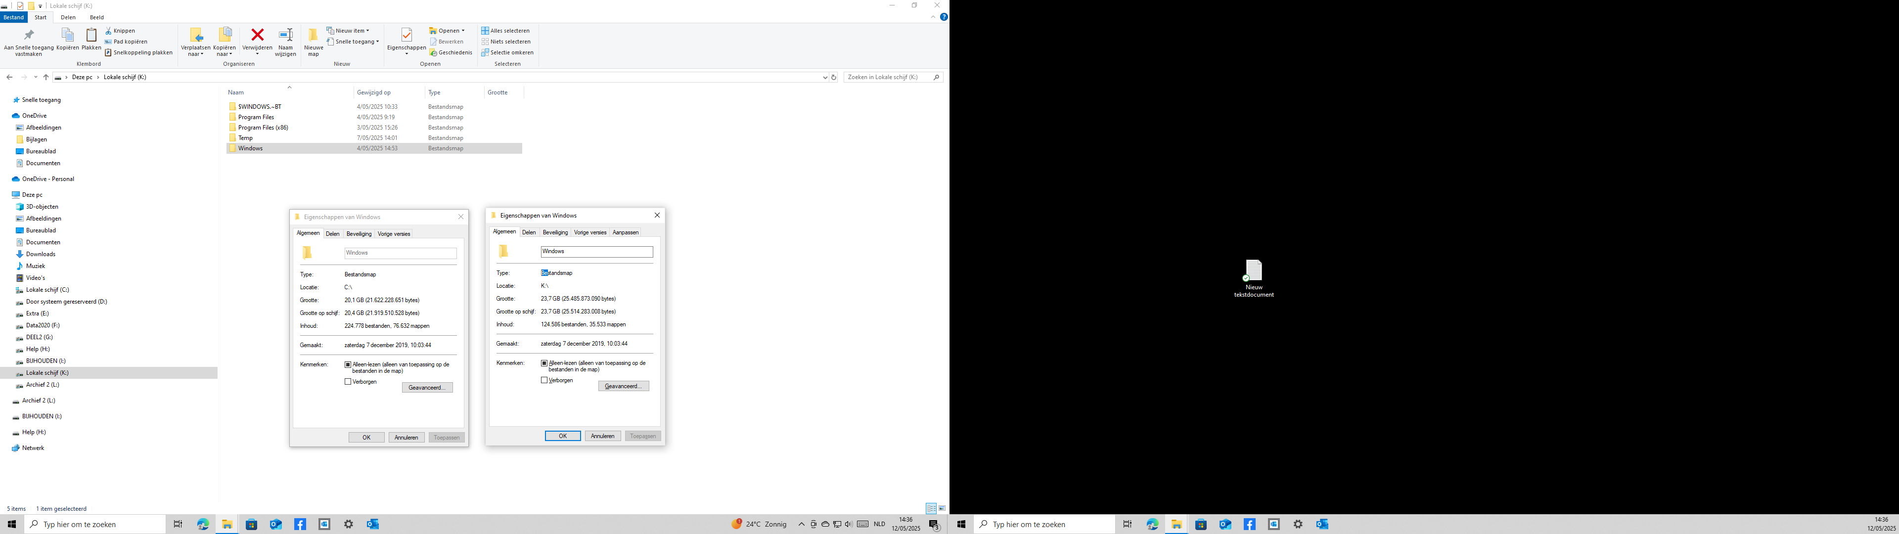Image resolution: width=1899 pixels, height=534 pixels.
Task: Click Annuleren in the K:\ Properties dialog
Action: click(602, 436)
